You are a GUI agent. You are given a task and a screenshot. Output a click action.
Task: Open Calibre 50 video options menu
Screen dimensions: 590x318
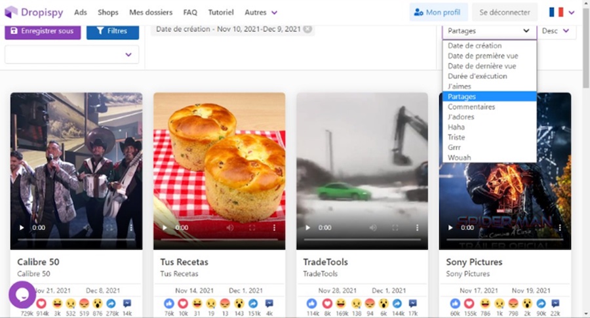131,228
